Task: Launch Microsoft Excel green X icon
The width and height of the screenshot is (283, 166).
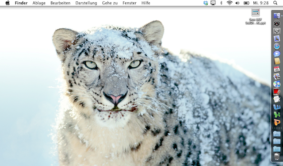Action: (x=277, y=115)
